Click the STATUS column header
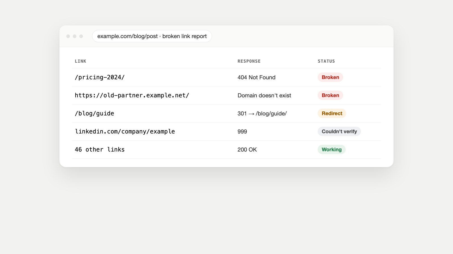Image resolution: width=453 pixels, height=254 pixels. (326, 61)
